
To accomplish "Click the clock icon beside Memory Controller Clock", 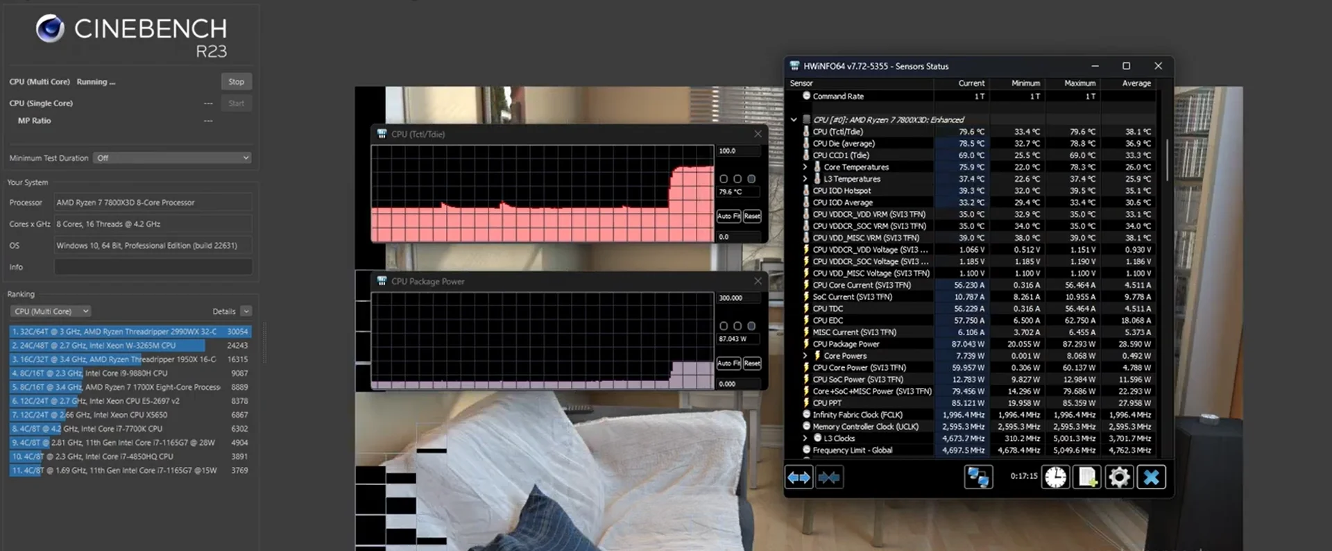I will pyautogui.click(x=806, y=427).
